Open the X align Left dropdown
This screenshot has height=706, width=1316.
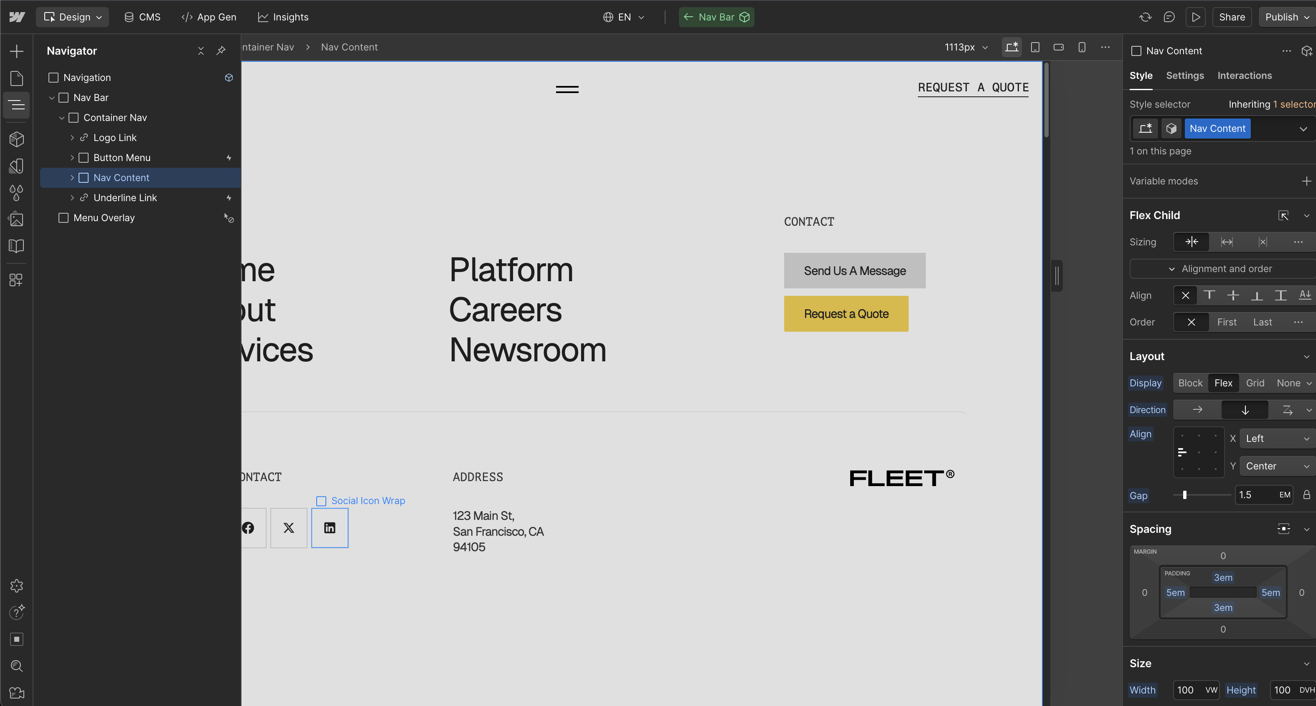point(1277,439)
